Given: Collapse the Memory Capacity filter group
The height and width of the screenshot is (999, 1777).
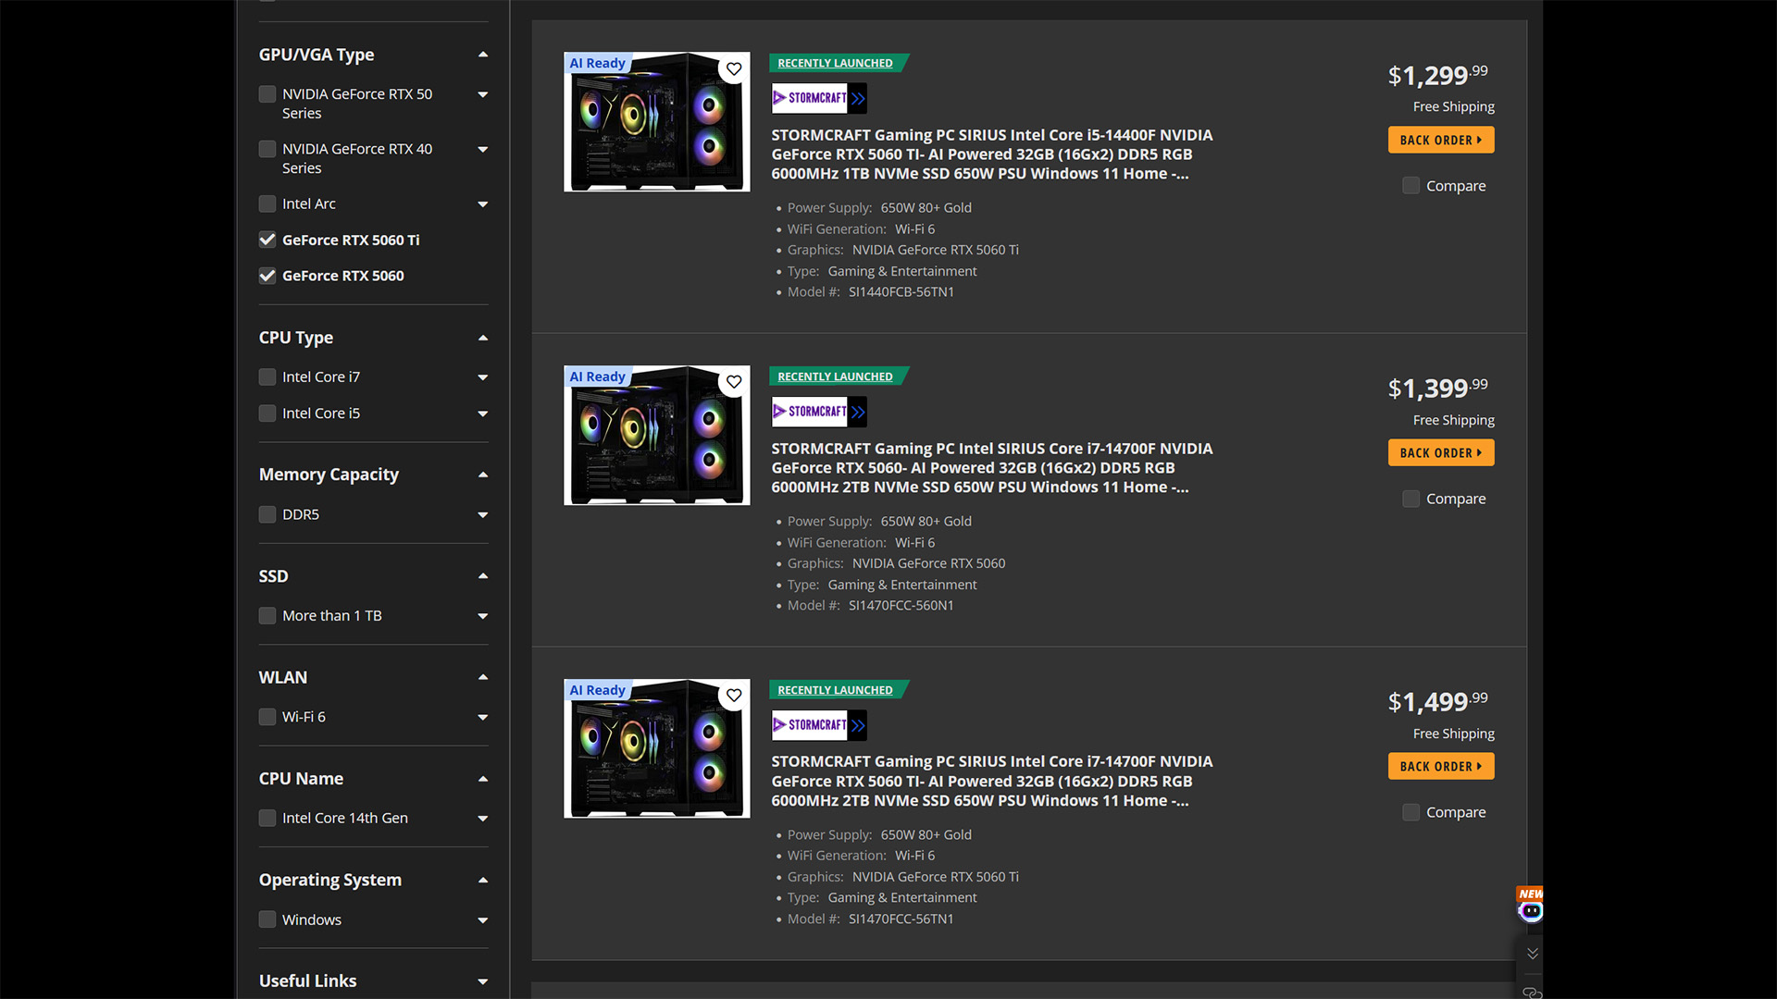Looking at the screenshot, I should point(483,475).
